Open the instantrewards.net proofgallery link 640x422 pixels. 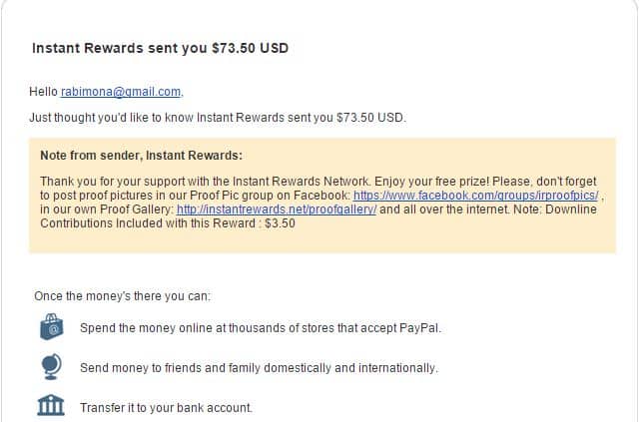(277, 210)
